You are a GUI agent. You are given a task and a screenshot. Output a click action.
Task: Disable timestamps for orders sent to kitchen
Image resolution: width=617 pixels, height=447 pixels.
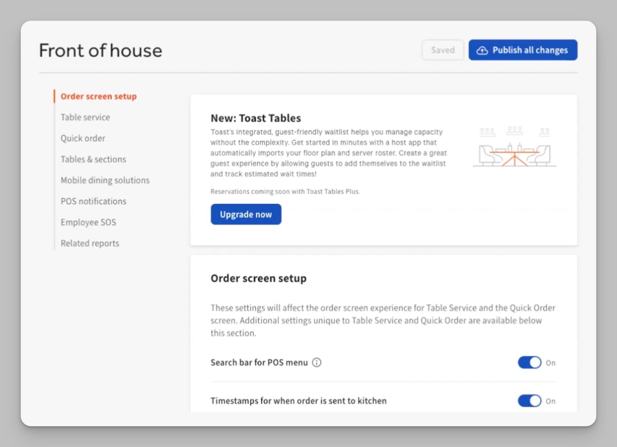(529, 401)
